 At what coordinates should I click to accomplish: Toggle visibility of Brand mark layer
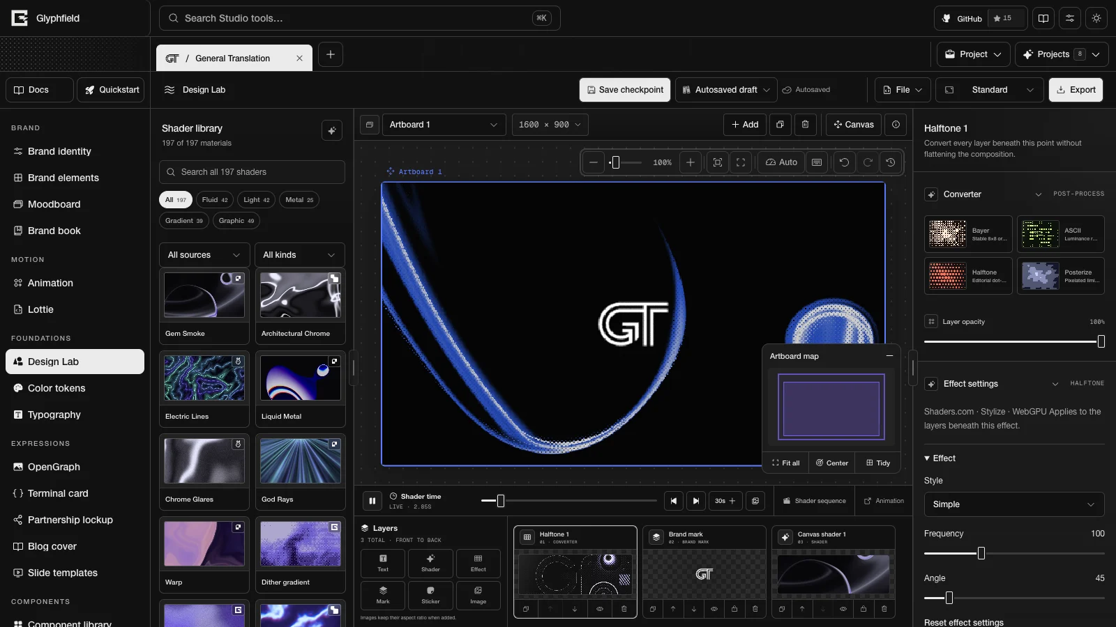714,609
